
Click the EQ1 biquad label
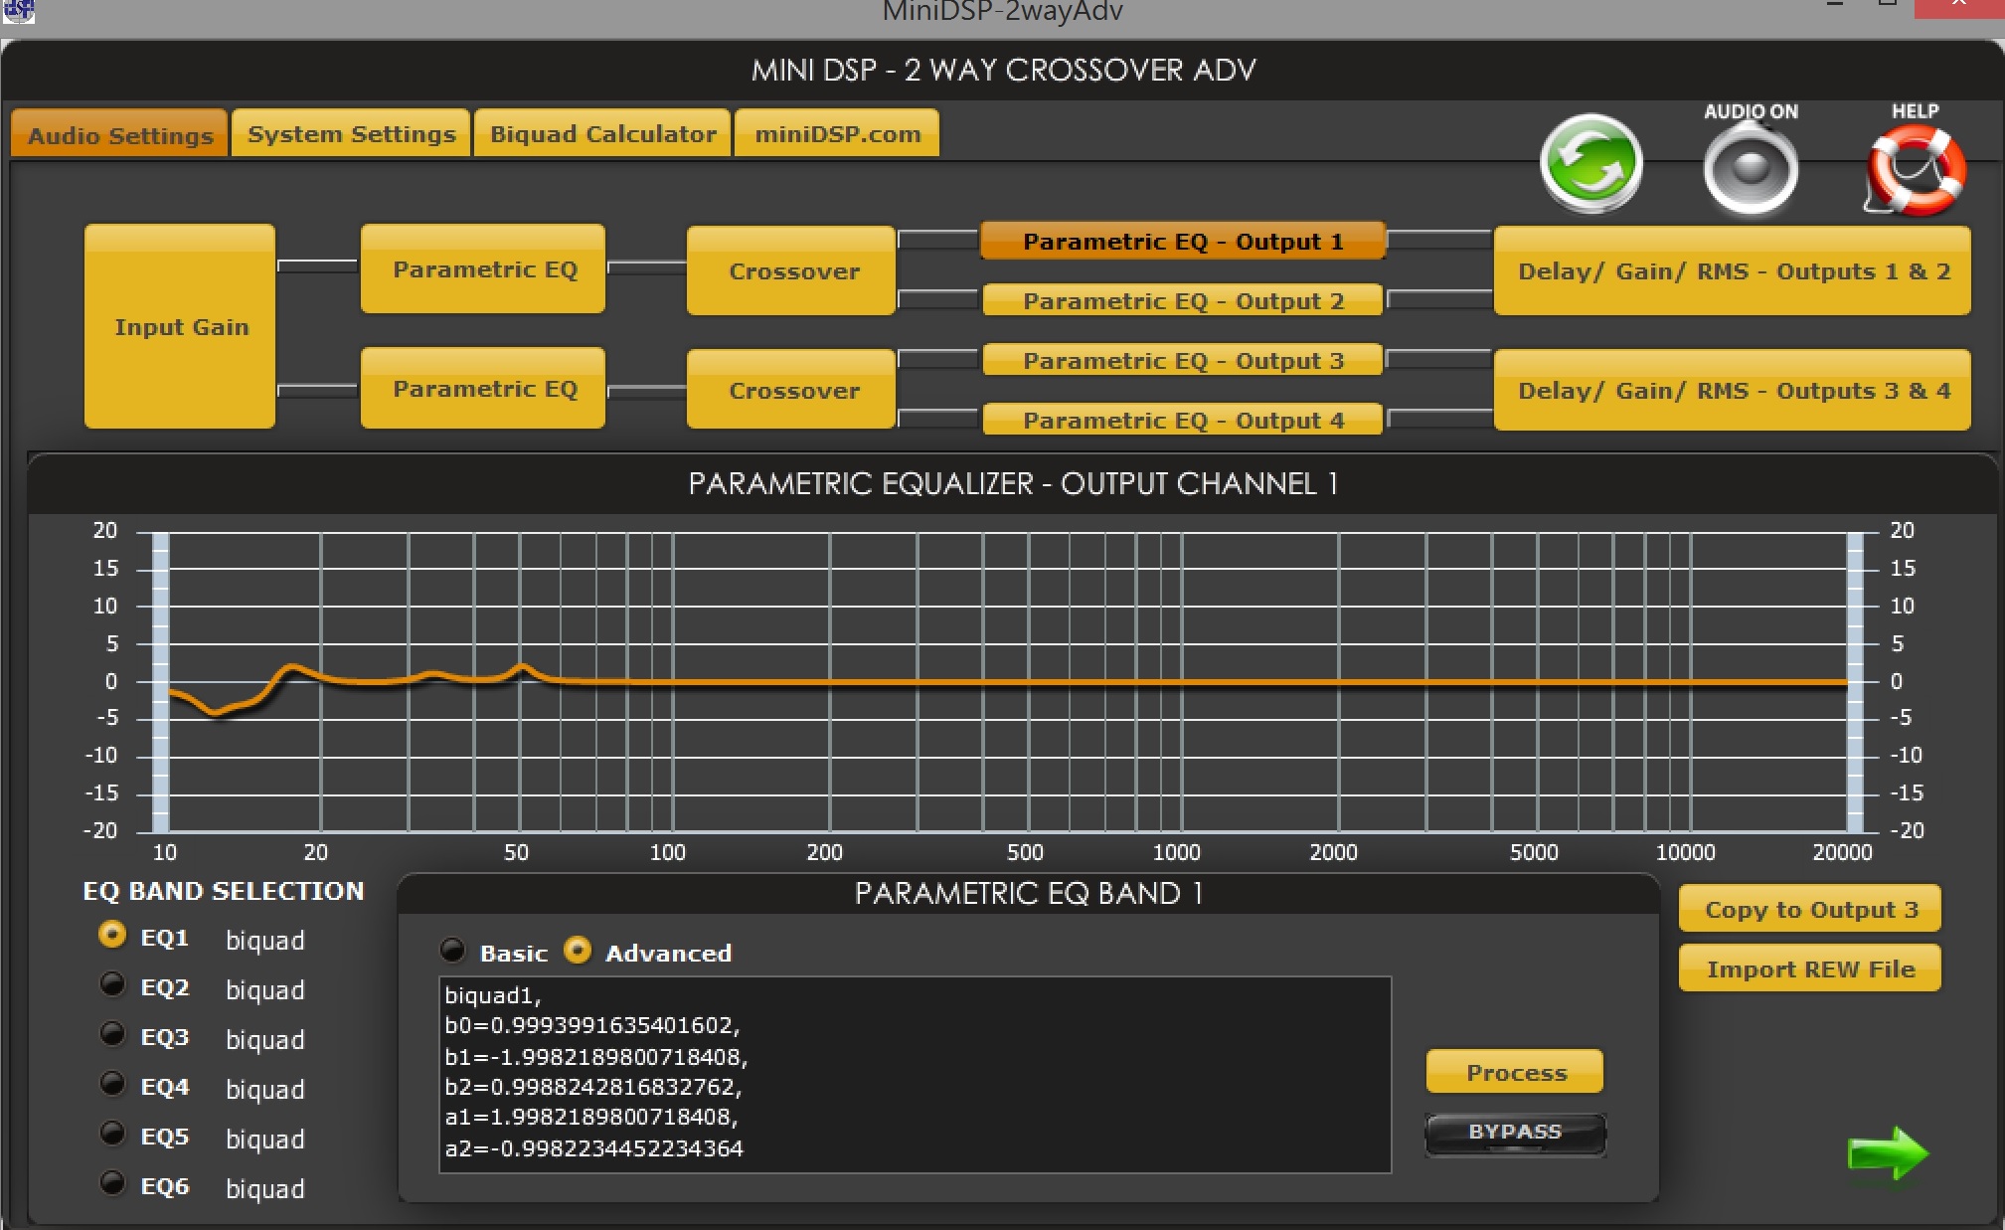click(264, 940)
